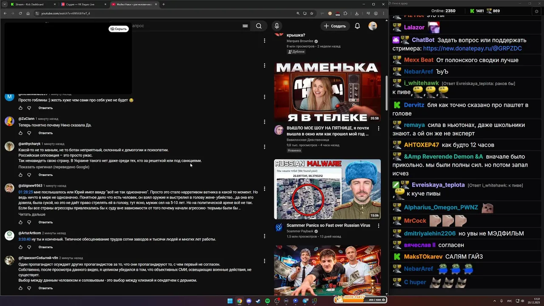
Task: Open the casino money video thumbnail
Action: coord(327,270)
